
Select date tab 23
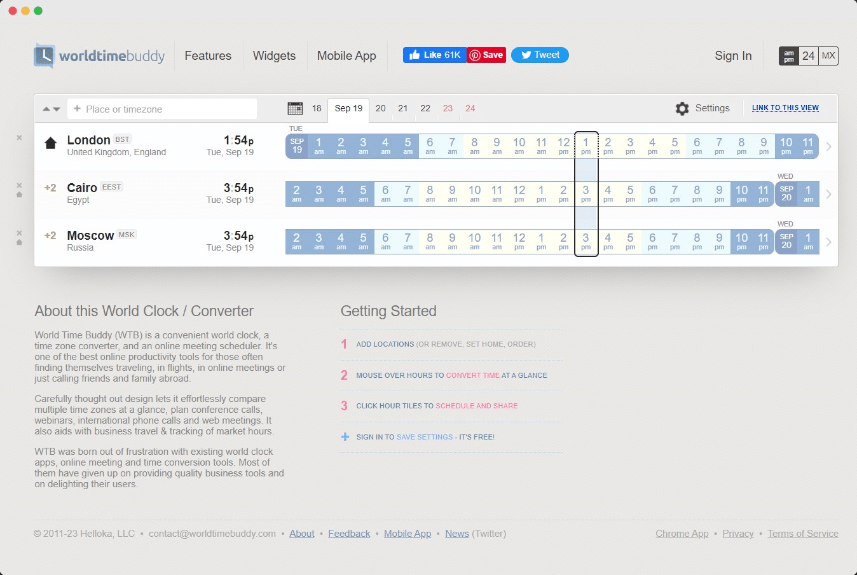[448, 108]
